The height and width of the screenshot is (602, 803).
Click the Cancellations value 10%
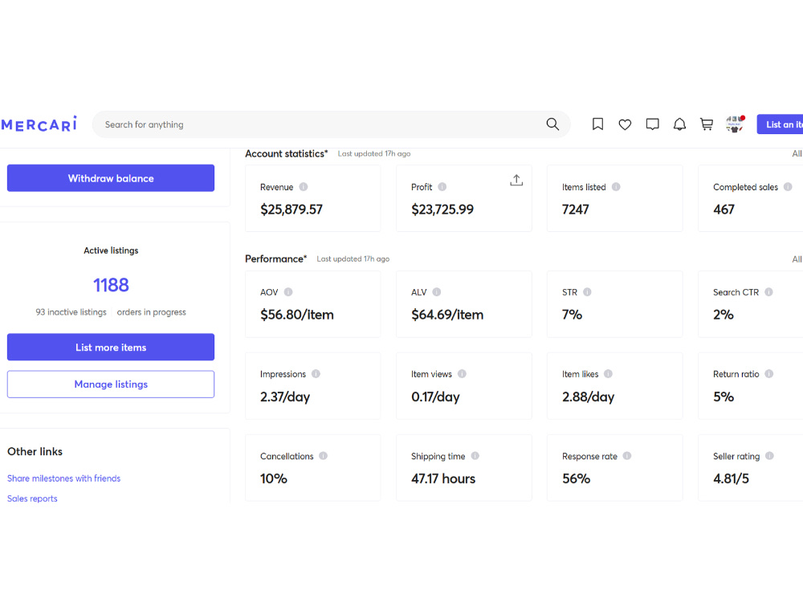point(274,478)
